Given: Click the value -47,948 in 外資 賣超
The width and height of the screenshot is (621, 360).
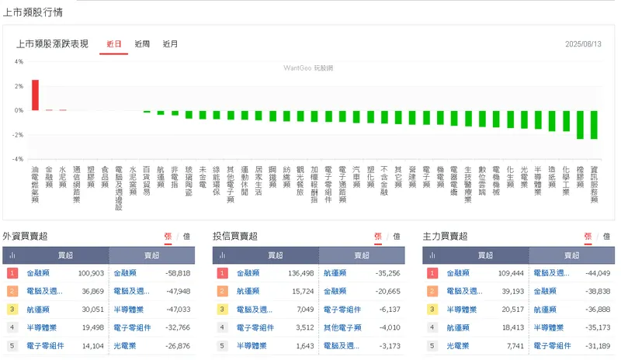Looking at the screenshot, I should coord(179,291).
